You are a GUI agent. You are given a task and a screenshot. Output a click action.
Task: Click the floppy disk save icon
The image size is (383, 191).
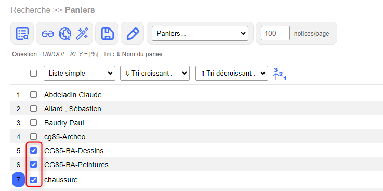click(x=107, y=33)
